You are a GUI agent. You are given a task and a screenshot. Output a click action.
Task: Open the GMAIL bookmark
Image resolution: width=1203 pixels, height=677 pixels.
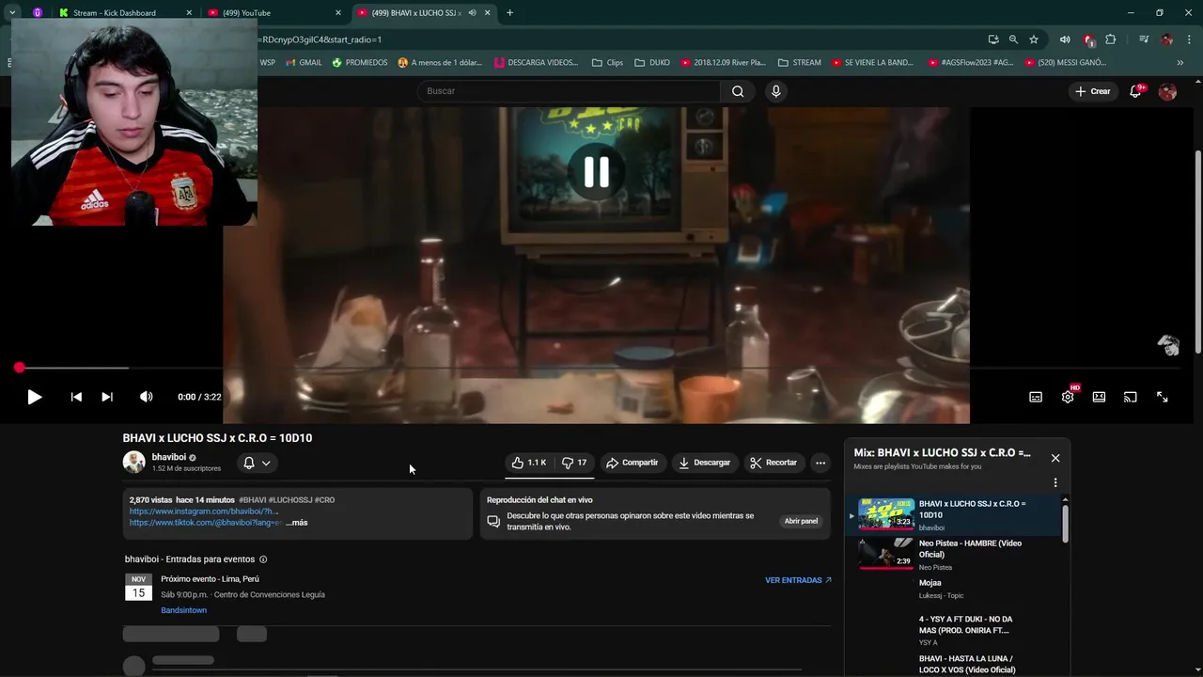(303, 62)
